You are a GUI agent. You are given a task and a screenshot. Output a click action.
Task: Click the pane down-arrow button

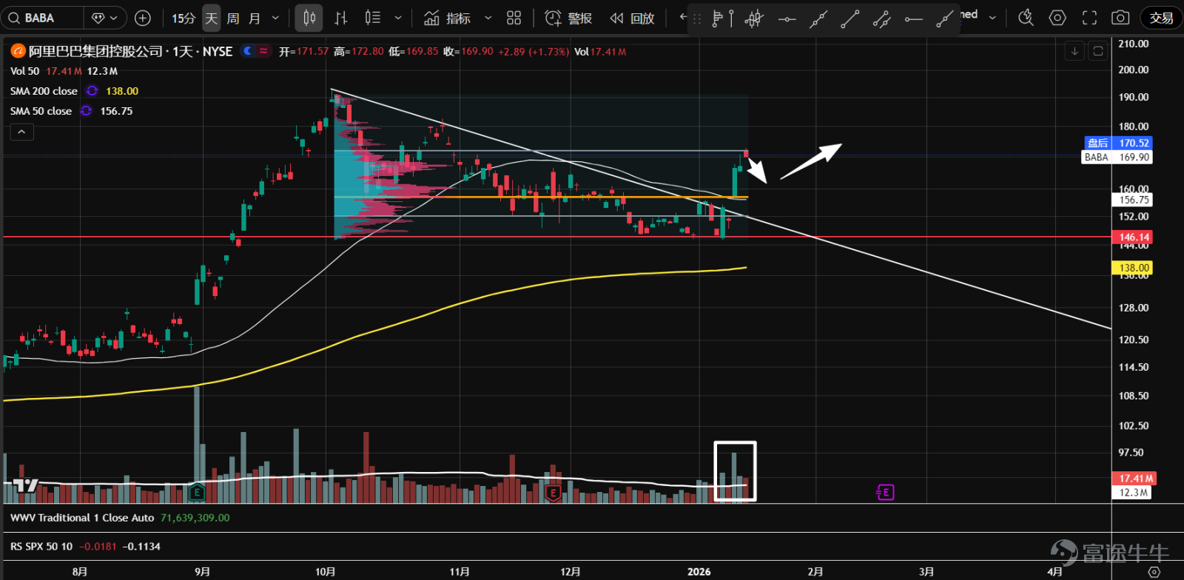(1074, 51)
